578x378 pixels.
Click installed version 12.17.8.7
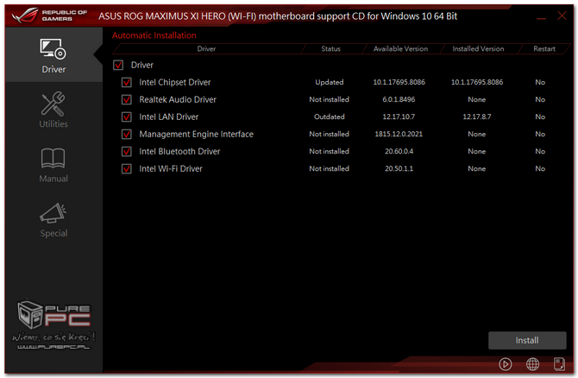point(476,117)
